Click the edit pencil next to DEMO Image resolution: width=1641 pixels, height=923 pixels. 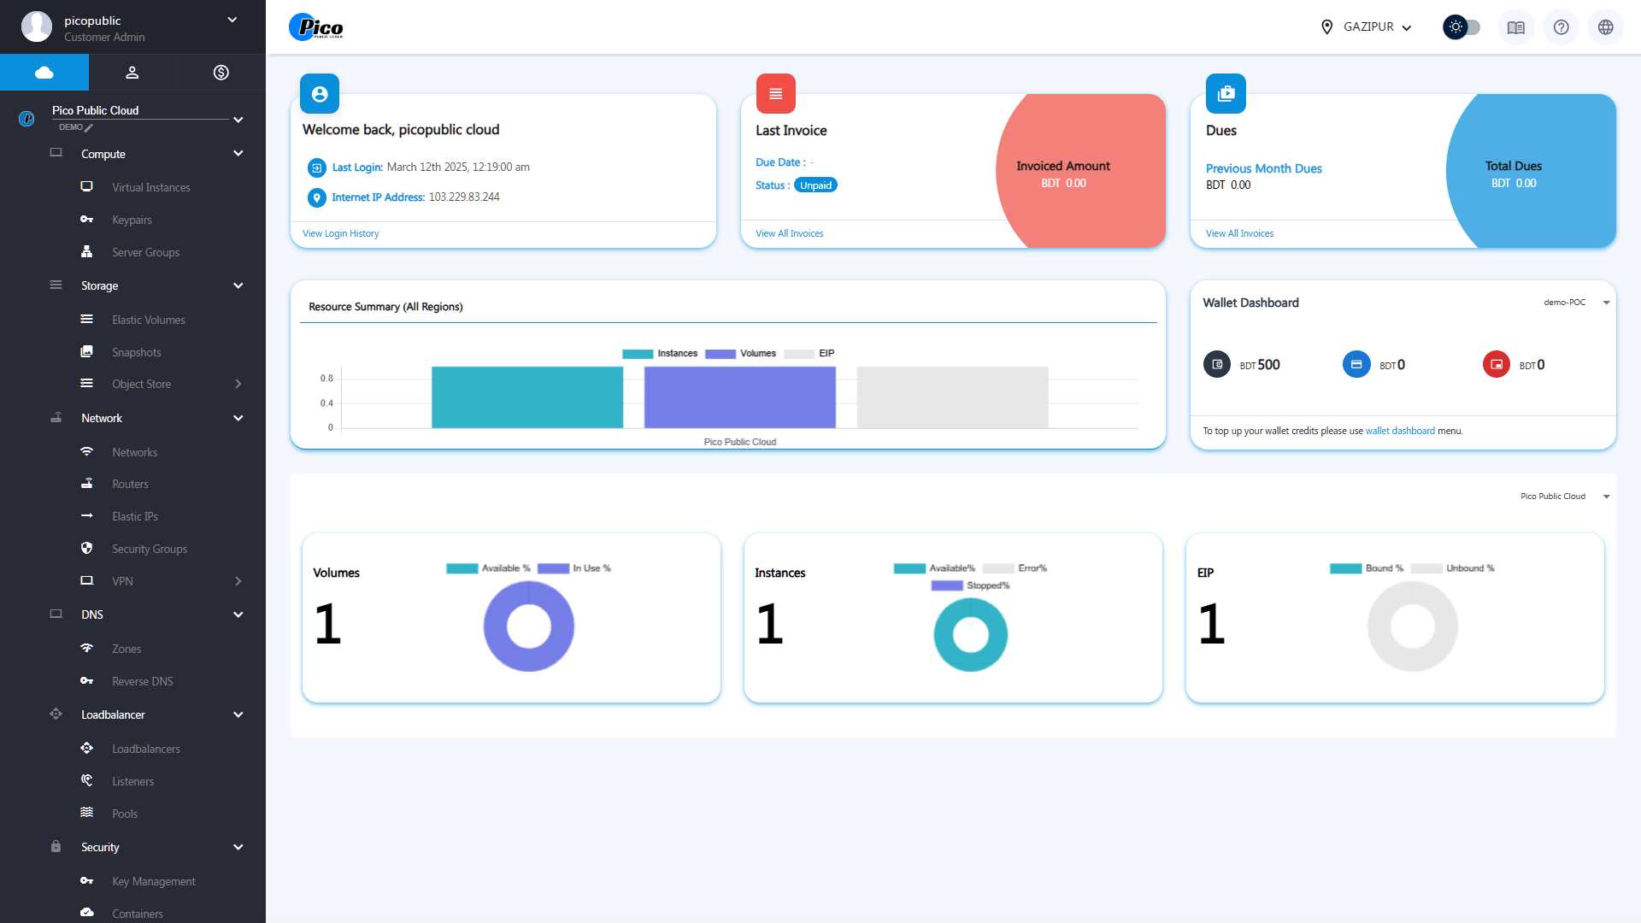(89, 127)
